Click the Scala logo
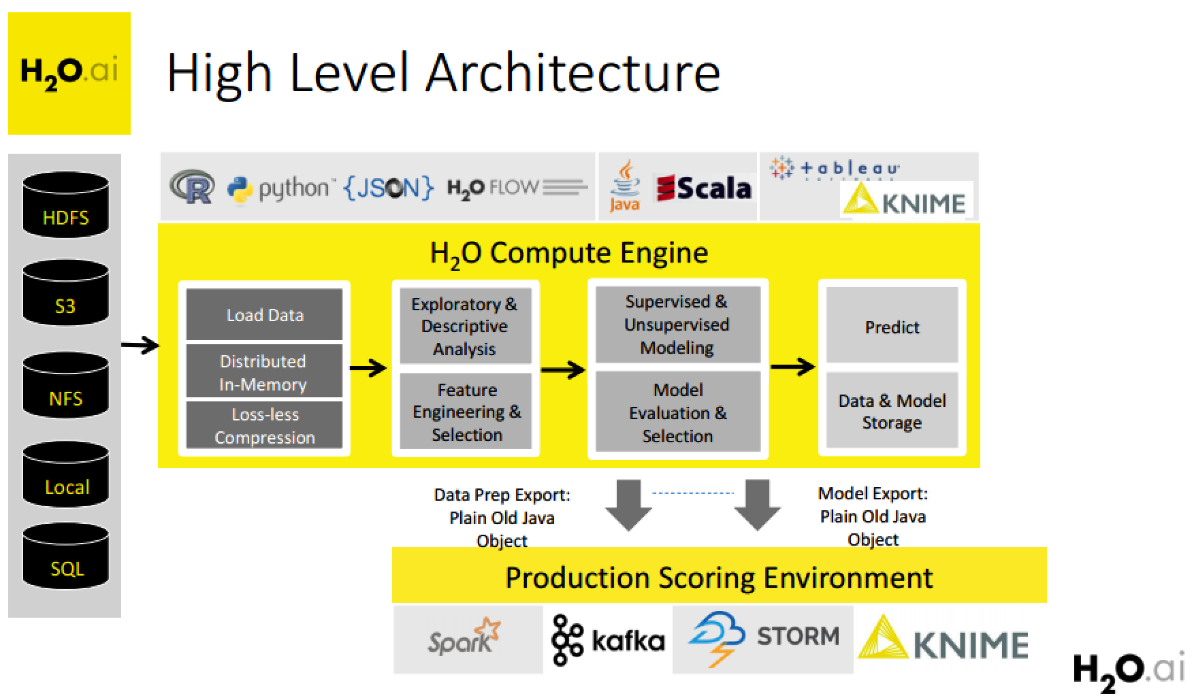This screenshot has height=698, width=1194. pyautogui.click(x=704, y=188)
